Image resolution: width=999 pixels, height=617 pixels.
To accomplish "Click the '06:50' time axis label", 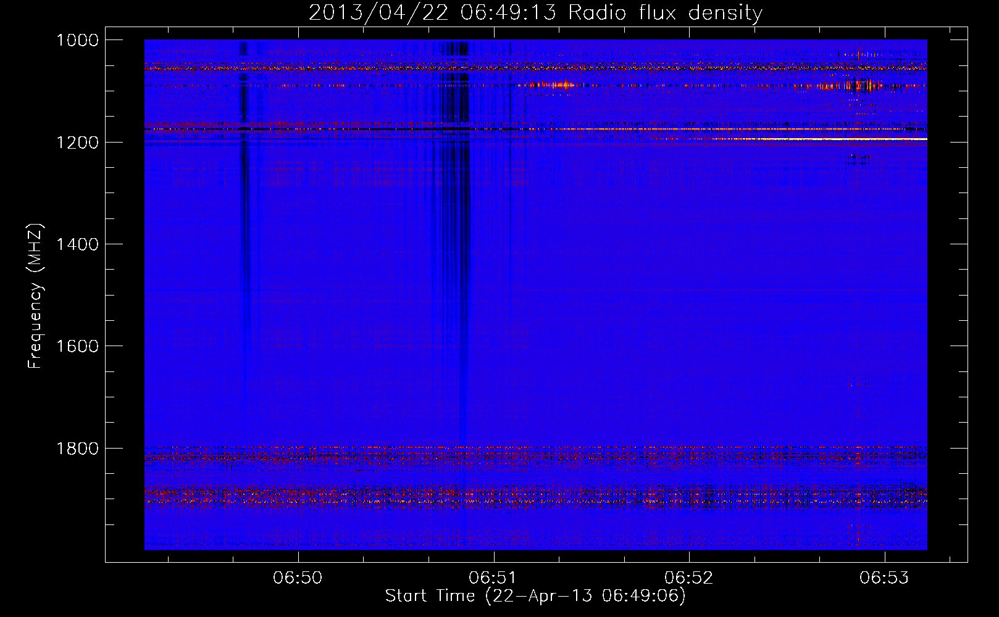I will click(x=298, y=578).
